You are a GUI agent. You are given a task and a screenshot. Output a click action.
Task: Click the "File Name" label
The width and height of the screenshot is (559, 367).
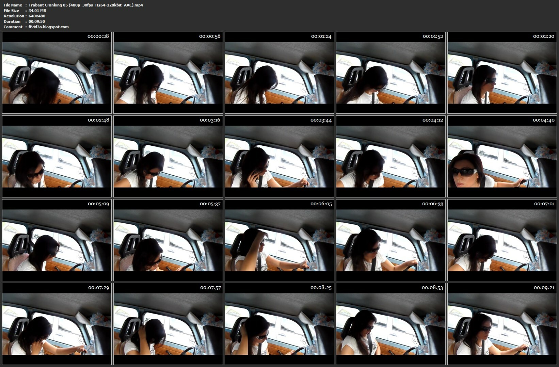13,5
